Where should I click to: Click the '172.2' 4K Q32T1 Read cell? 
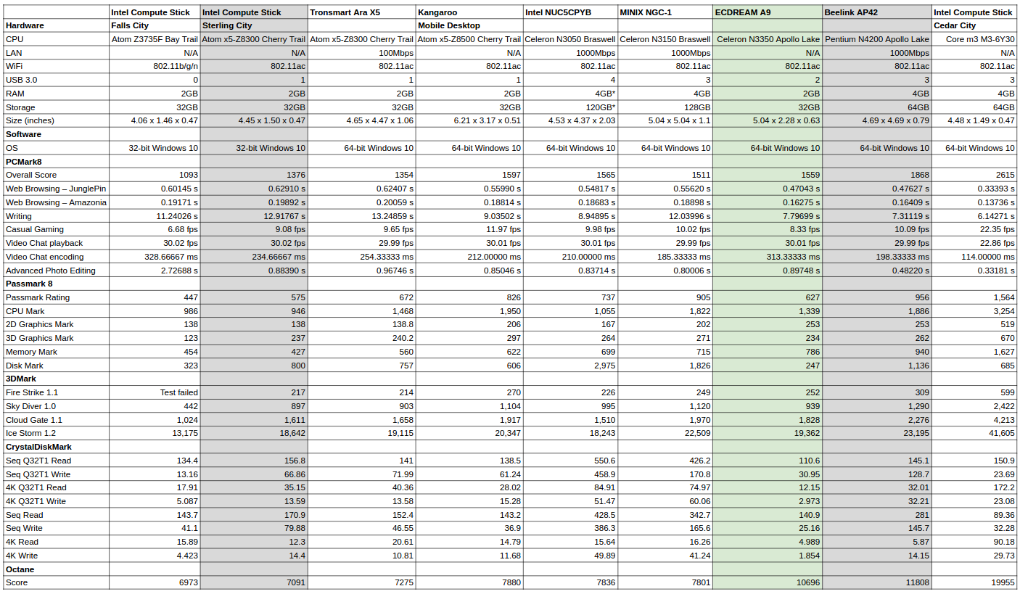(x=974, y=487)
